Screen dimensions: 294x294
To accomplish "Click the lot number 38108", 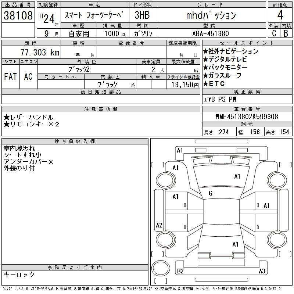I will [18, 15].
